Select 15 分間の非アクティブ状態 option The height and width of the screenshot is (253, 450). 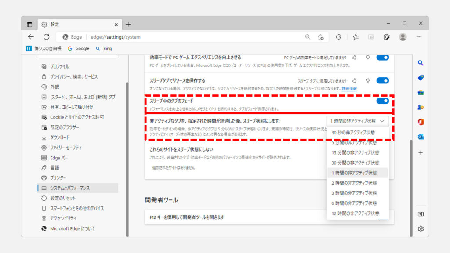(x=355, y=152)
